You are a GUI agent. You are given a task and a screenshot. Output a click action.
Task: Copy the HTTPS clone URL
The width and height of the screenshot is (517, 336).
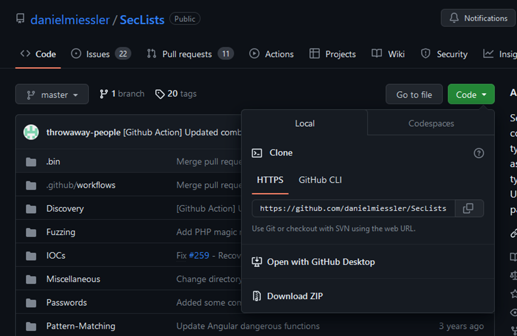click(469, 208)
